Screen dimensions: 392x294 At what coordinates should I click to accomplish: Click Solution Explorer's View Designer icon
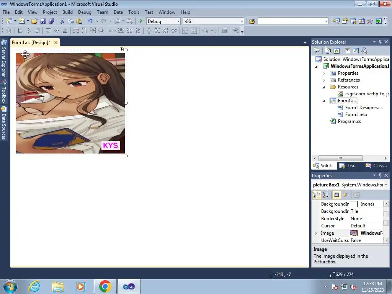click(356, 51)
